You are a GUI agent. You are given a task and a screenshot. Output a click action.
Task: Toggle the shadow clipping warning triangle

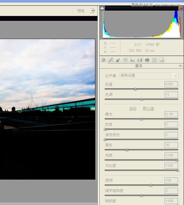(102, 8)
